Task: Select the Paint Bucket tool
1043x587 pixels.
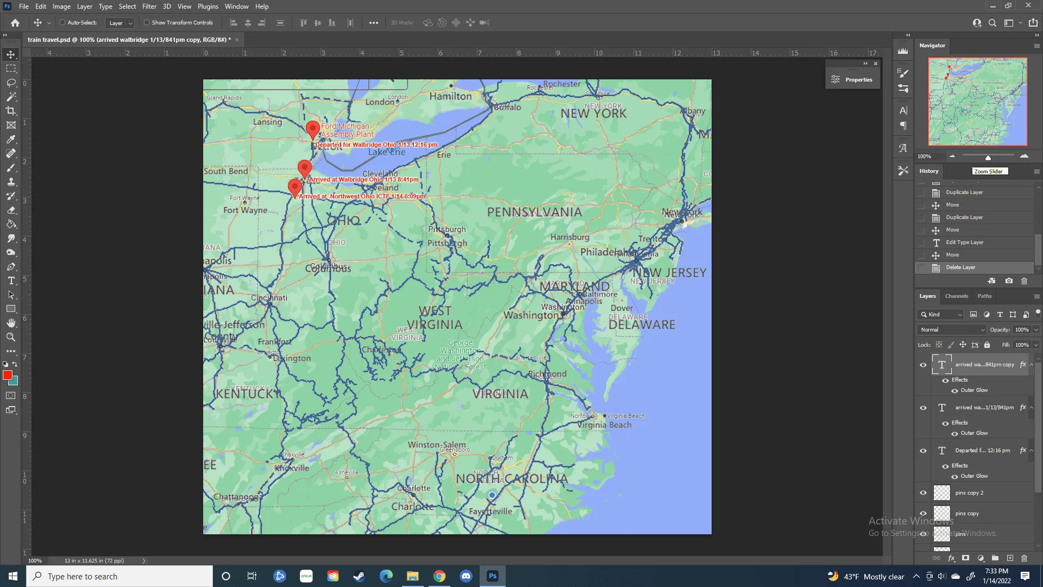Action: point(11,224)
